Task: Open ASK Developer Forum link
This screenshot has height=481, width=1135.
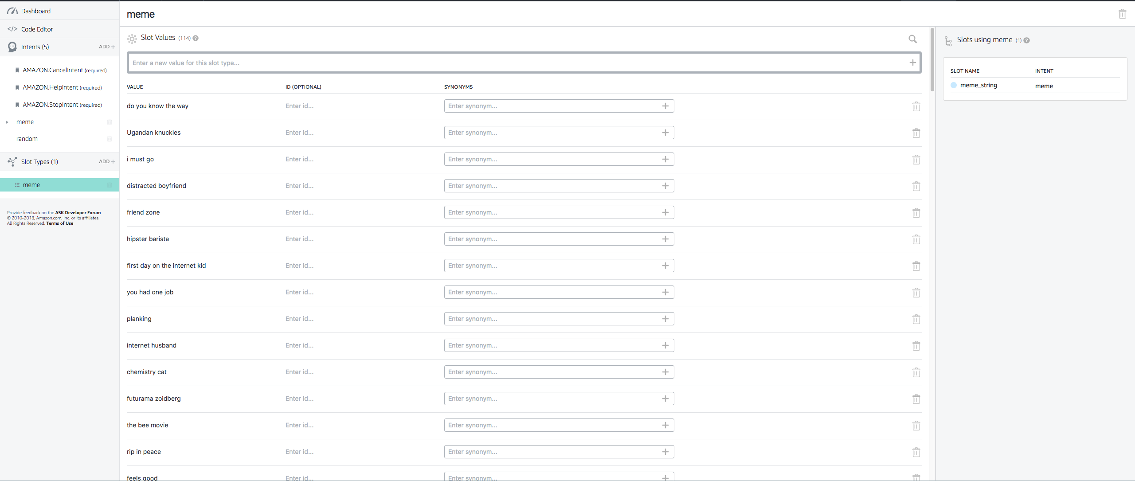Action: coord(78,213)
